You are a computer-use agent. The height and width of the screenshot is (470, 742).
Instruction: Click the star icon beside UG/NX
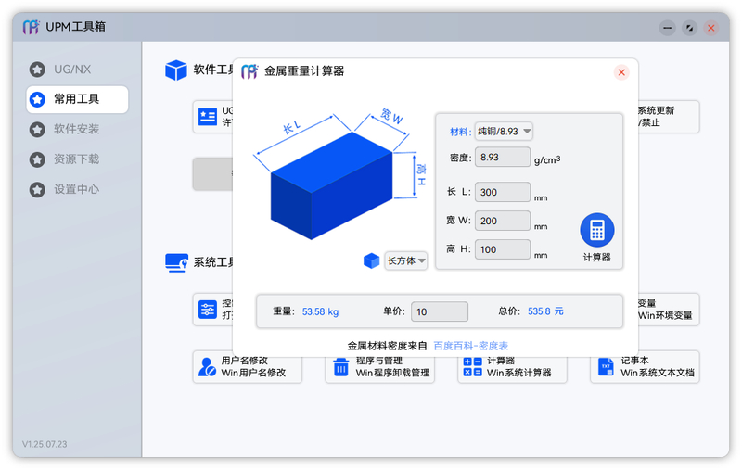[37, 70]
